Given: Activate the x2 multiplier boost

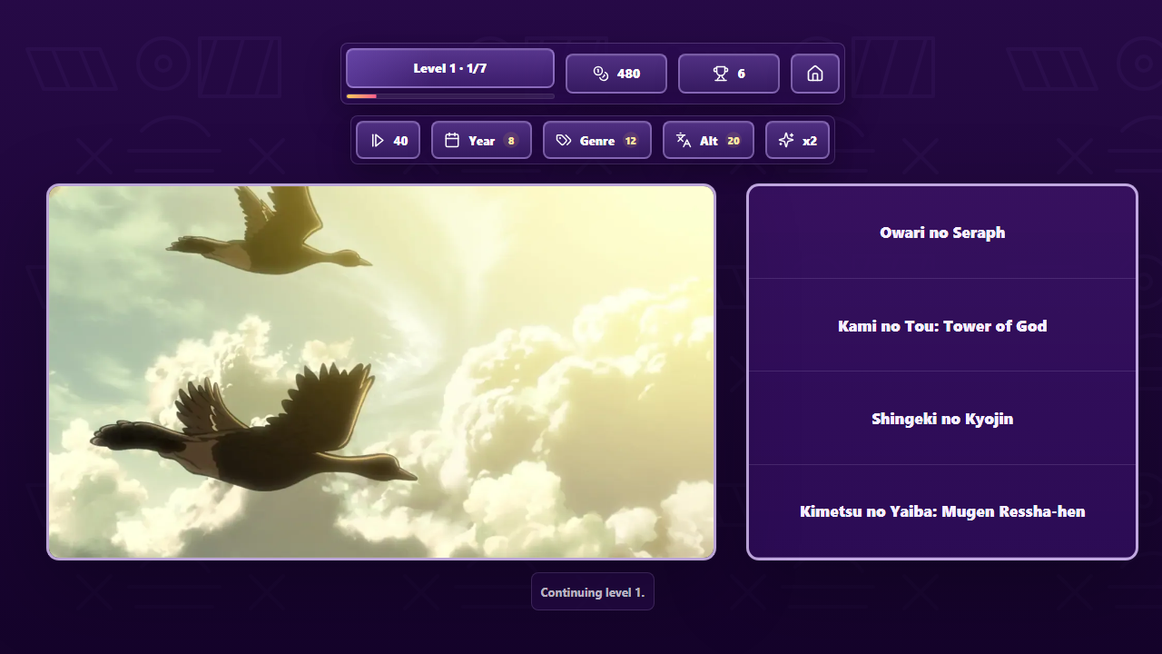Looking at the screenshot, I should (x=797, y=141).
